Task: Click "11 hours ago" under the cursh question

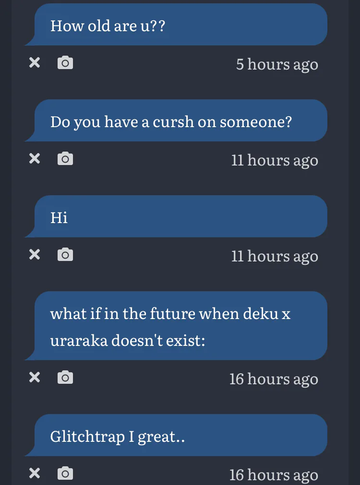Action: 275,160
